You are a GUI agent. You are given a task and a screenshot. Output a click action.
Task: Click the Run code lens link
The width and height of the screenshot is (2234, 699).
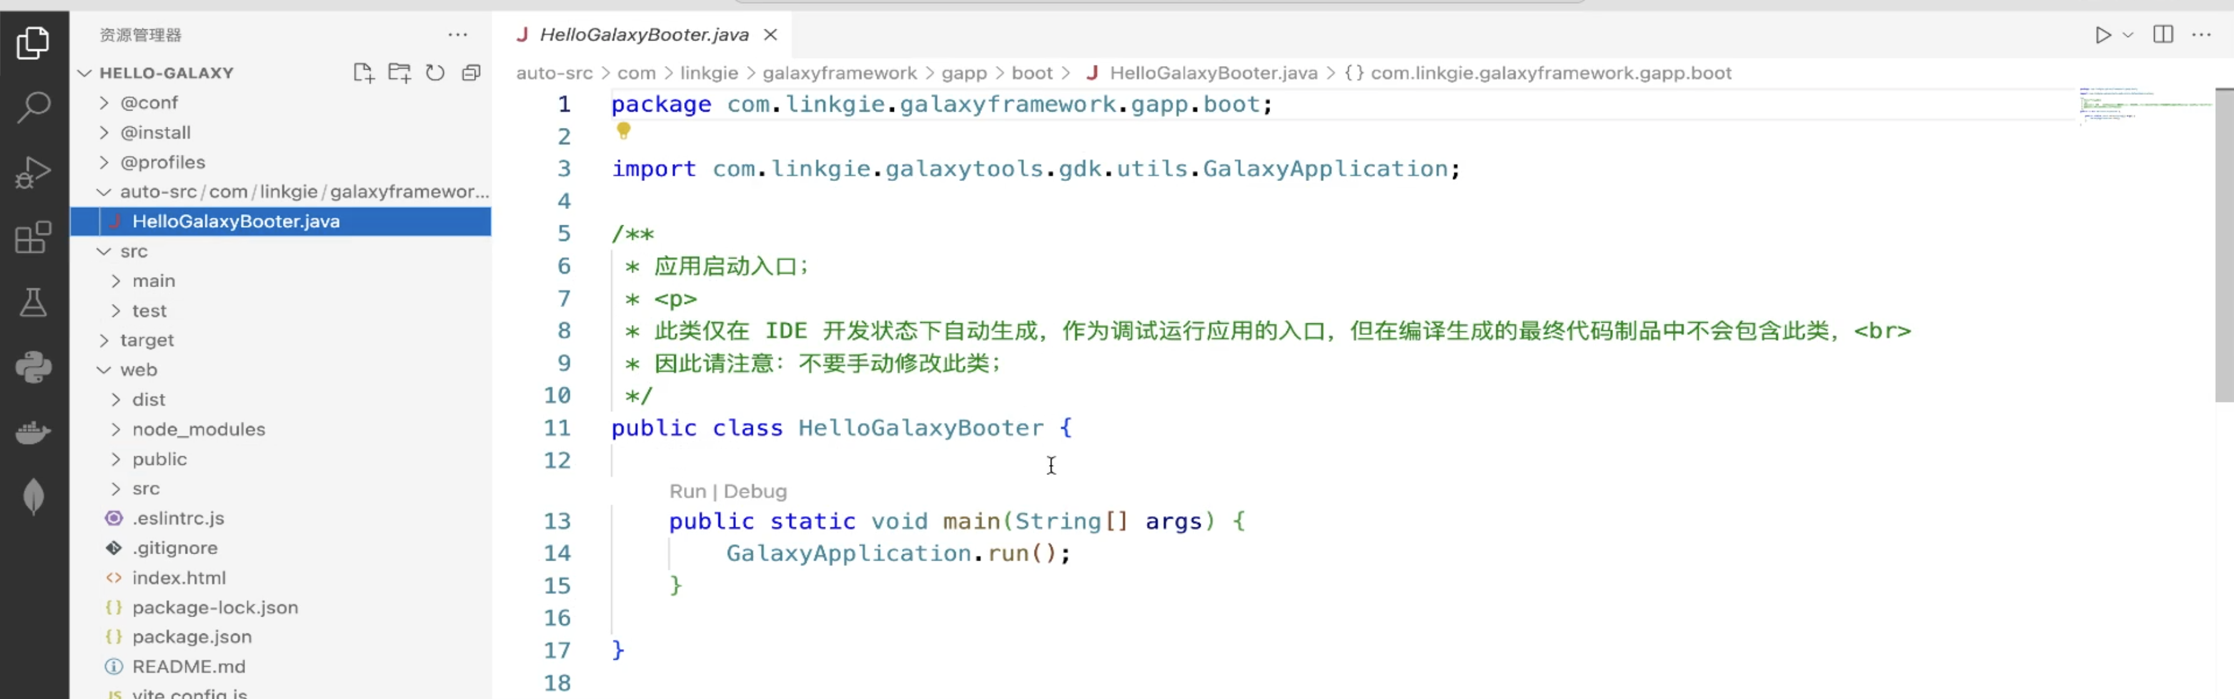click(x=688, y=491)
